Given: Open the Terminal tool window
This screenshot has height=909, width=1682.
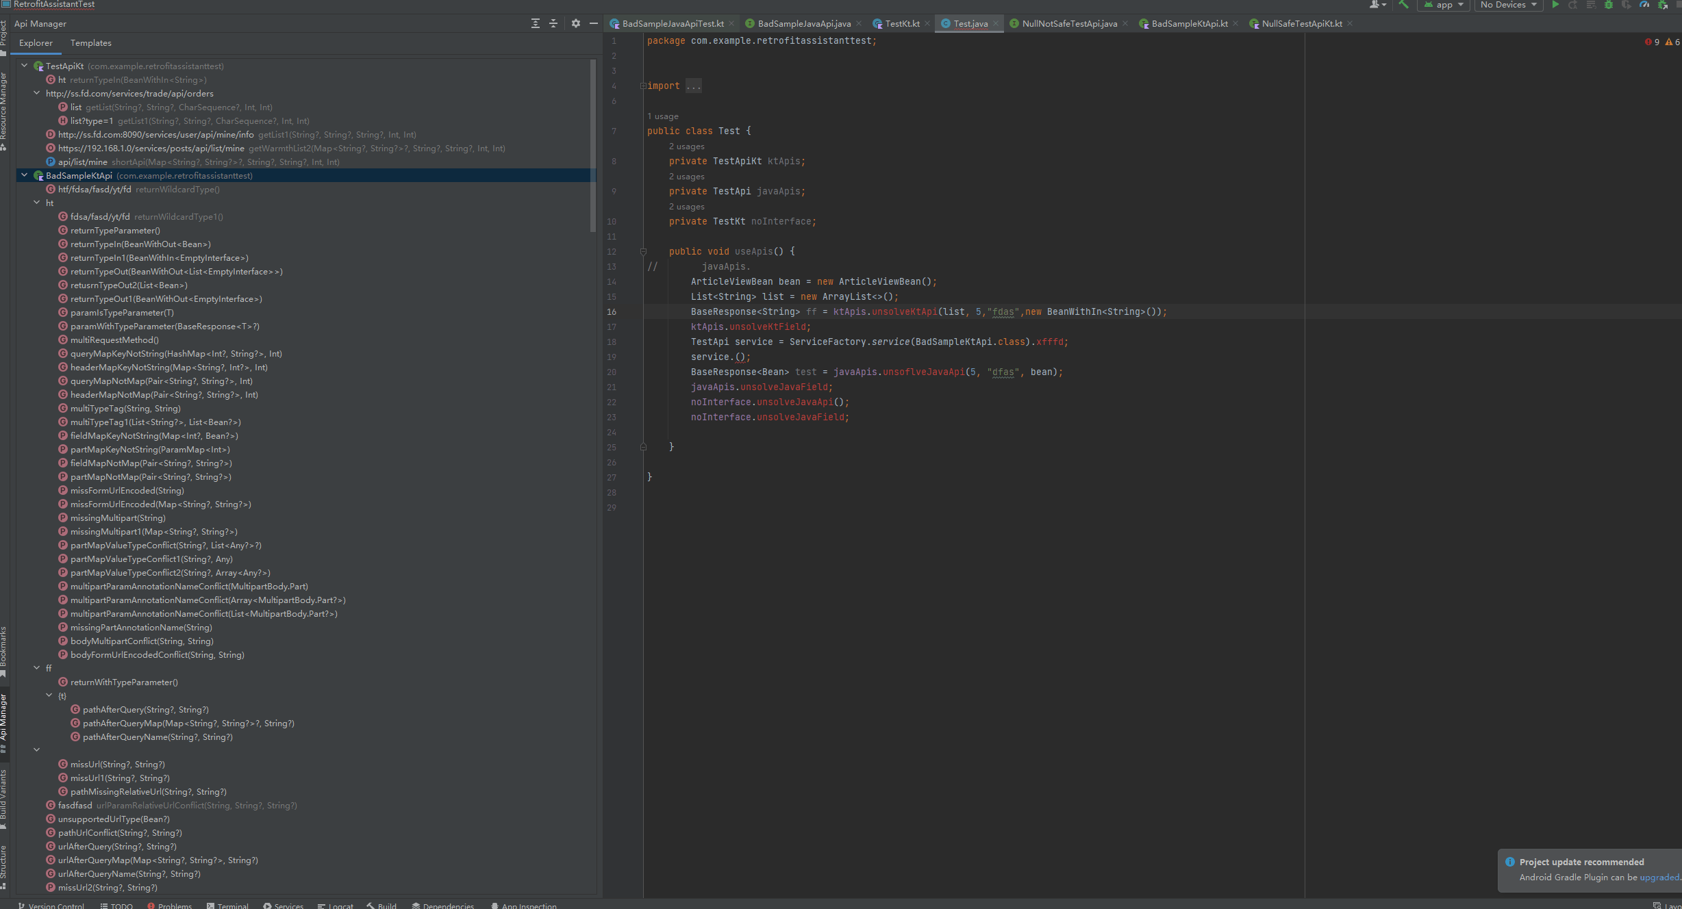Looking at the screenshot, I should (227, 905).
